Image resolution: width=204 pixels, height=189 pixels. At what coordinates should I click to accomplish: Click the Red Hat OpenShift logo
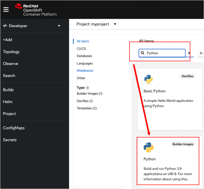pos(36,10)
